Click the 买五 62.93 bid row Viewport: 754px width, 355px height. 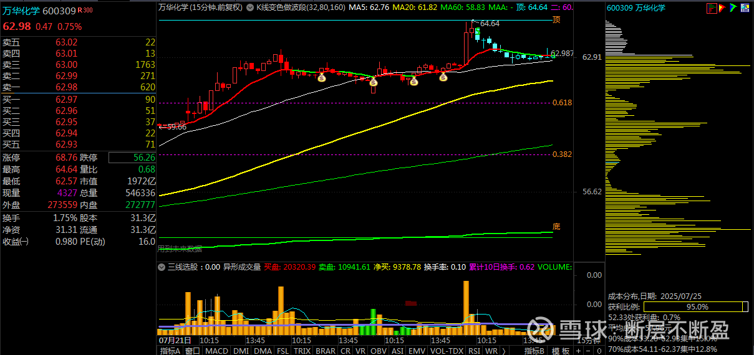coord(79,144)
